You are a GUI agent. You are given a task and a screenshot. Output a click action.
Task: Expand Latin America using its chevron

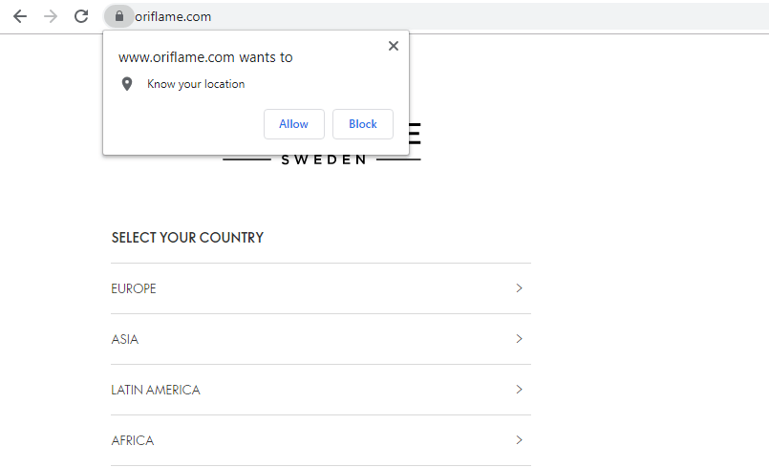tap(519, 390)
